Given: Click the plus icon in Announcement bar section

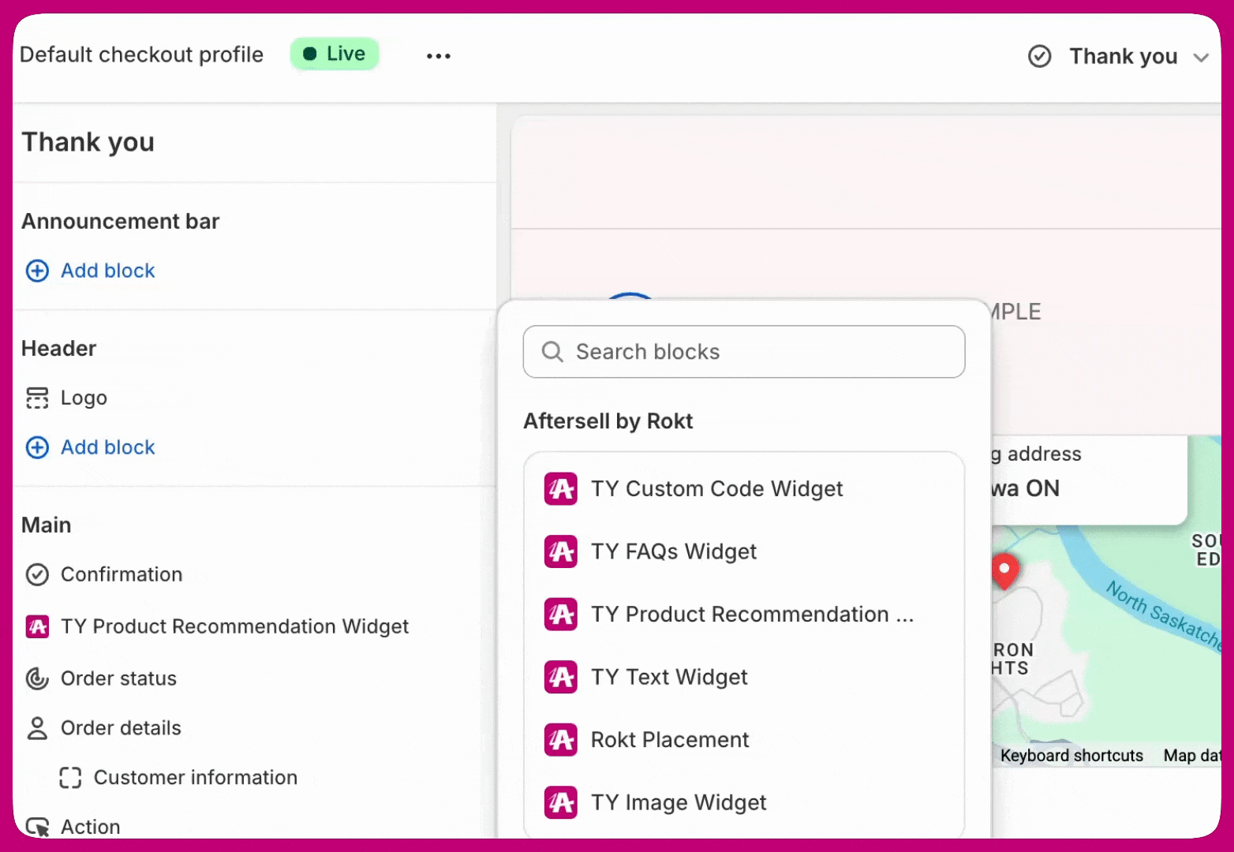Looking at the screenshot, I should 37,271.
